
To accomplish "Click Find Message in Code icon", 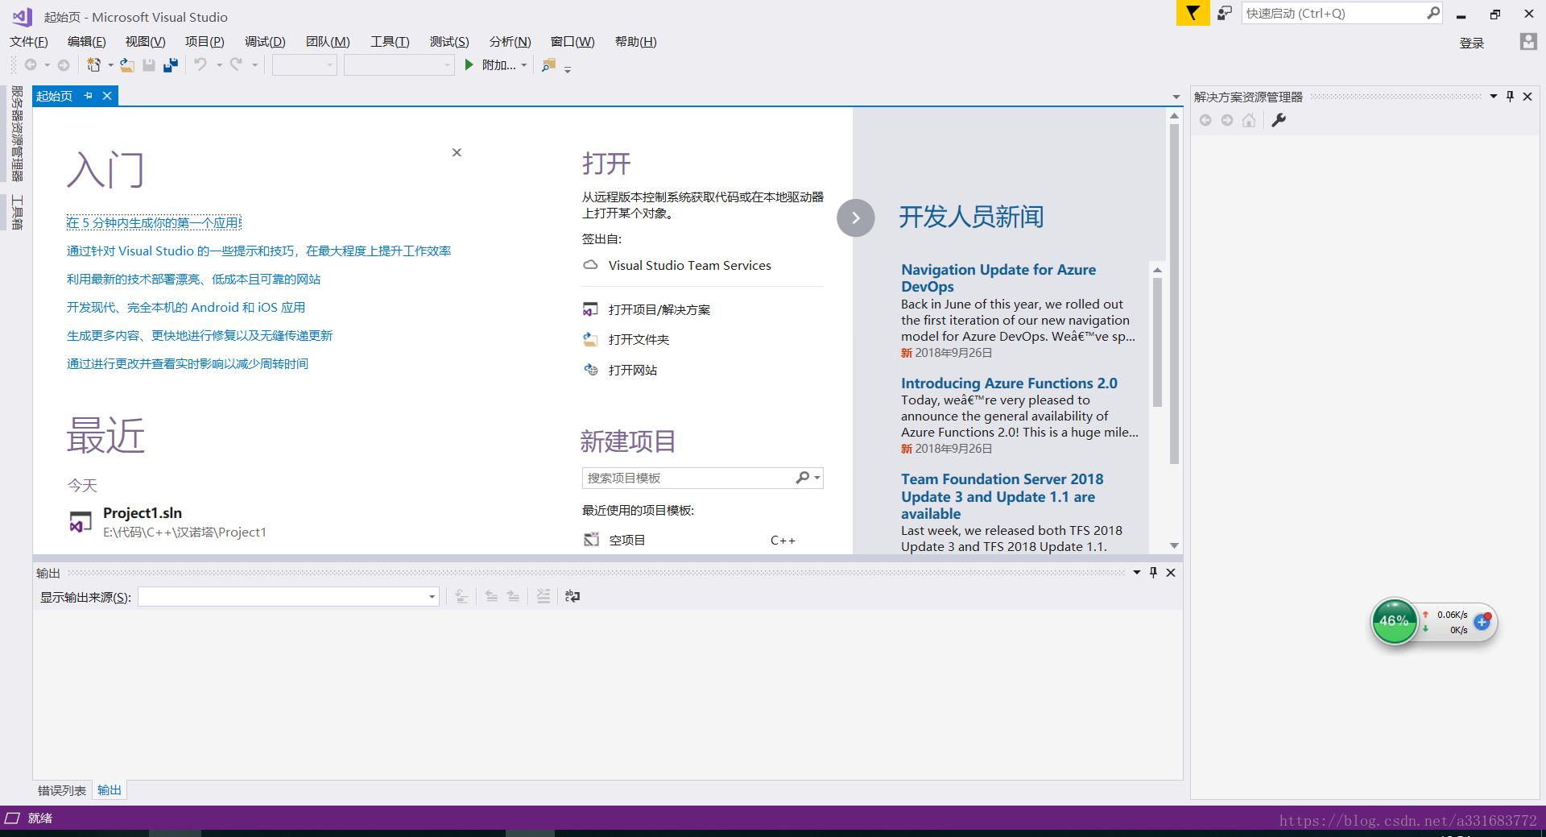I will [461, 596].
